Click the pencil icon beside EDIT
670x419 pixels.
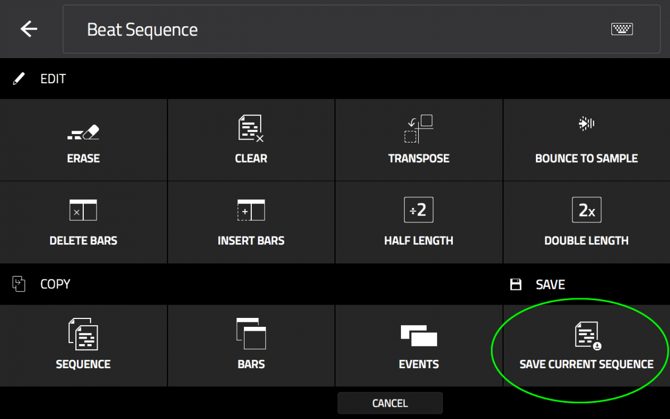[19, 79]
